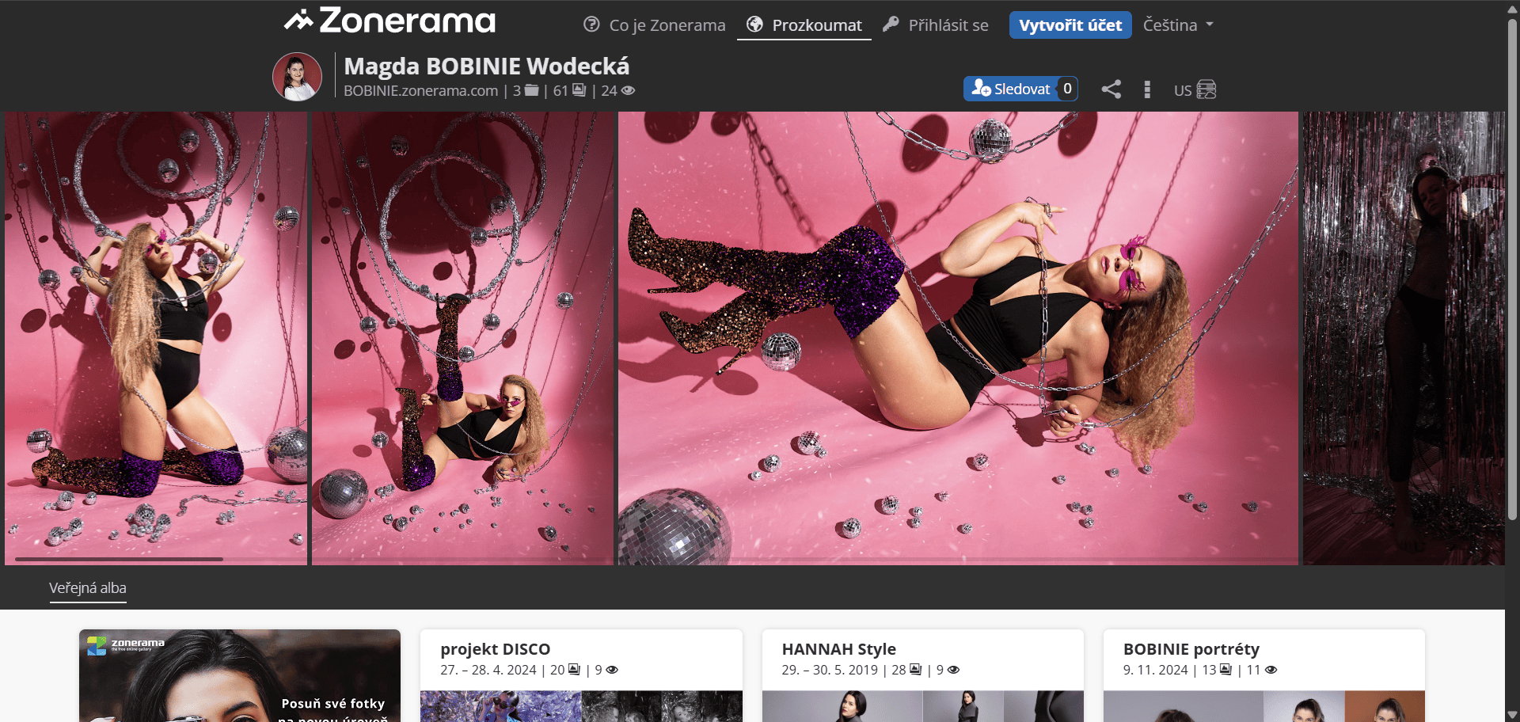Click the Vytvořit účet button
Image resolution: width=1520 pixels, height=722 pixels.
pyautogui.click(x=1070, y=25)
